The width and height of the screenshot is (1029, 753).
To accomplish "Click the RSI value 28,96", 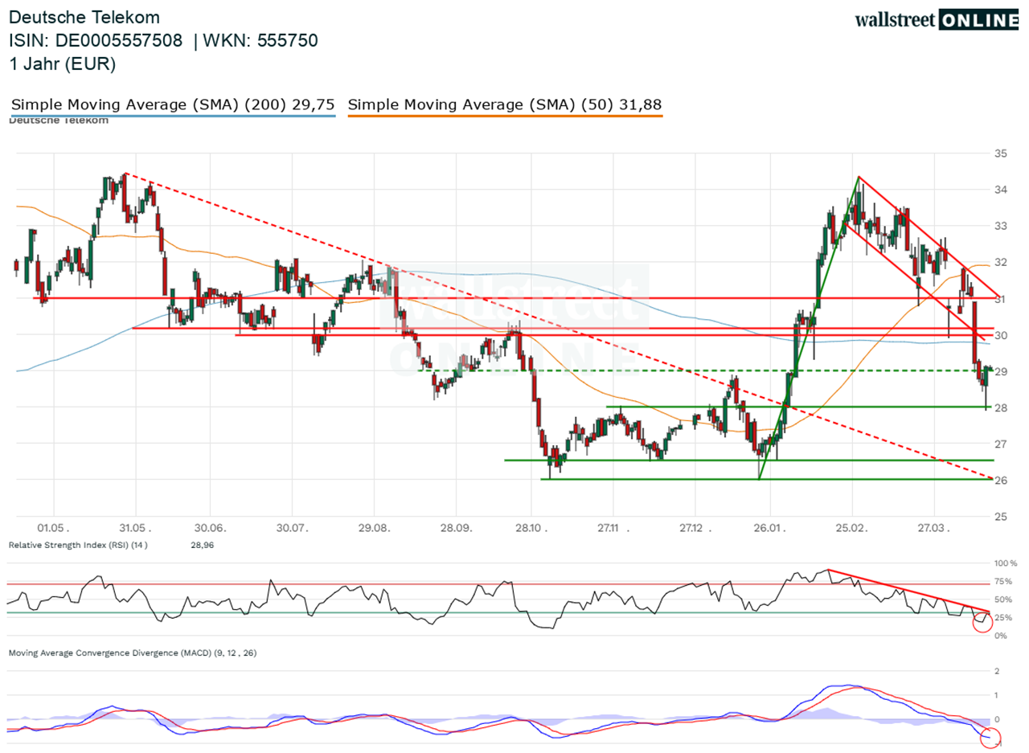I will point(202,545).
